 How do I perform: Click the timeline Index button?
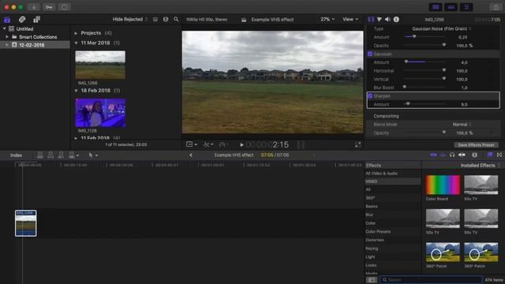16,155
